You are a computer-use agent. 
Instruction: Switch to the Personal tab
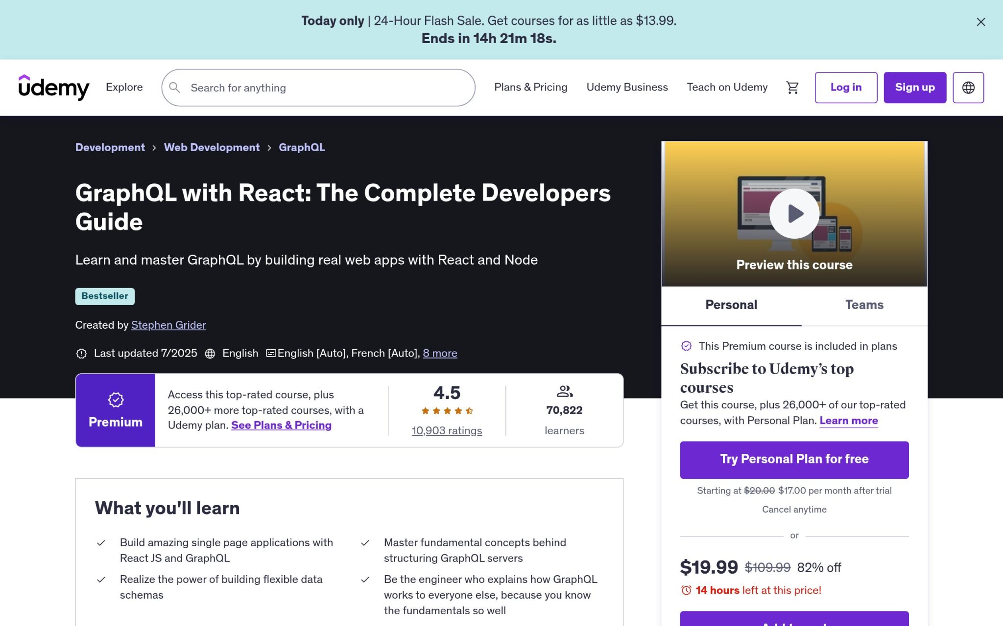[x=731, y=305]
